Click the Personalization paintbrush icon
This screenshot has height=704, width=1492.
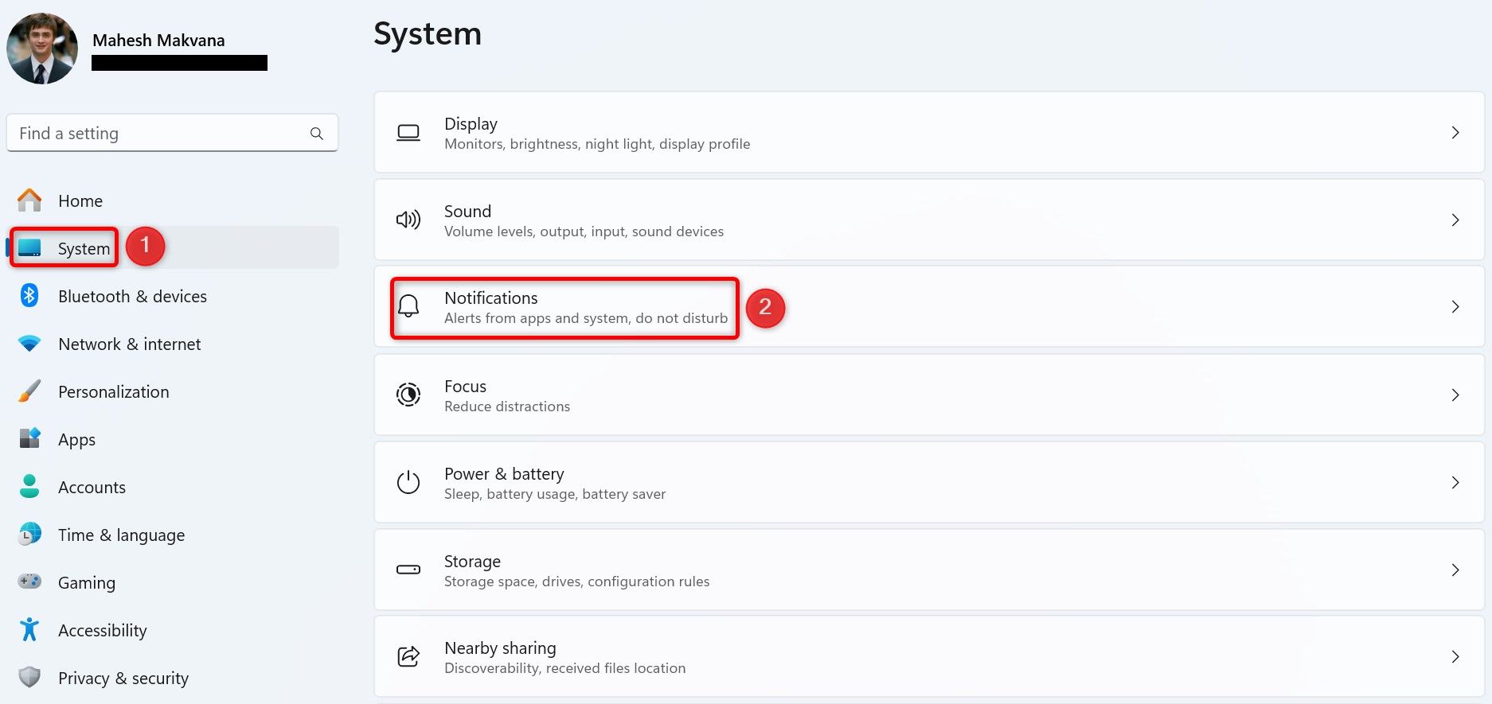[x=29, y=391]
